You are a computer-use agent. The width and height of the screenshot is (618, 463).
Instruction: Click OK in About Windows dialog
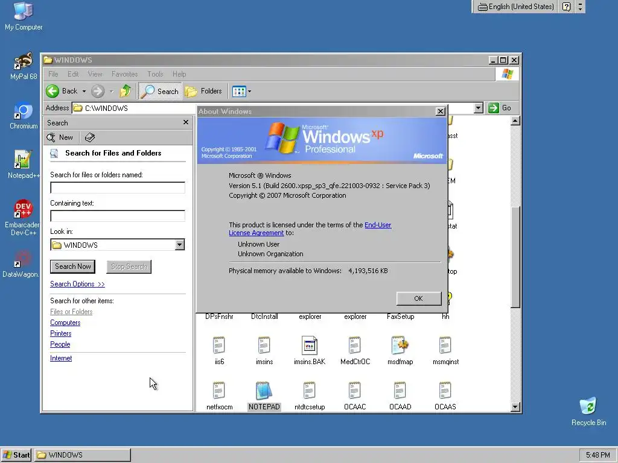click(x=419, y=298)
